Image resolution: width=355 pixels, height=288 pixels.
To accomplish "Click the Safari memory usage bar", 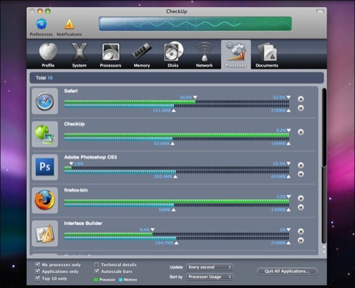I will tap(177, 106).
